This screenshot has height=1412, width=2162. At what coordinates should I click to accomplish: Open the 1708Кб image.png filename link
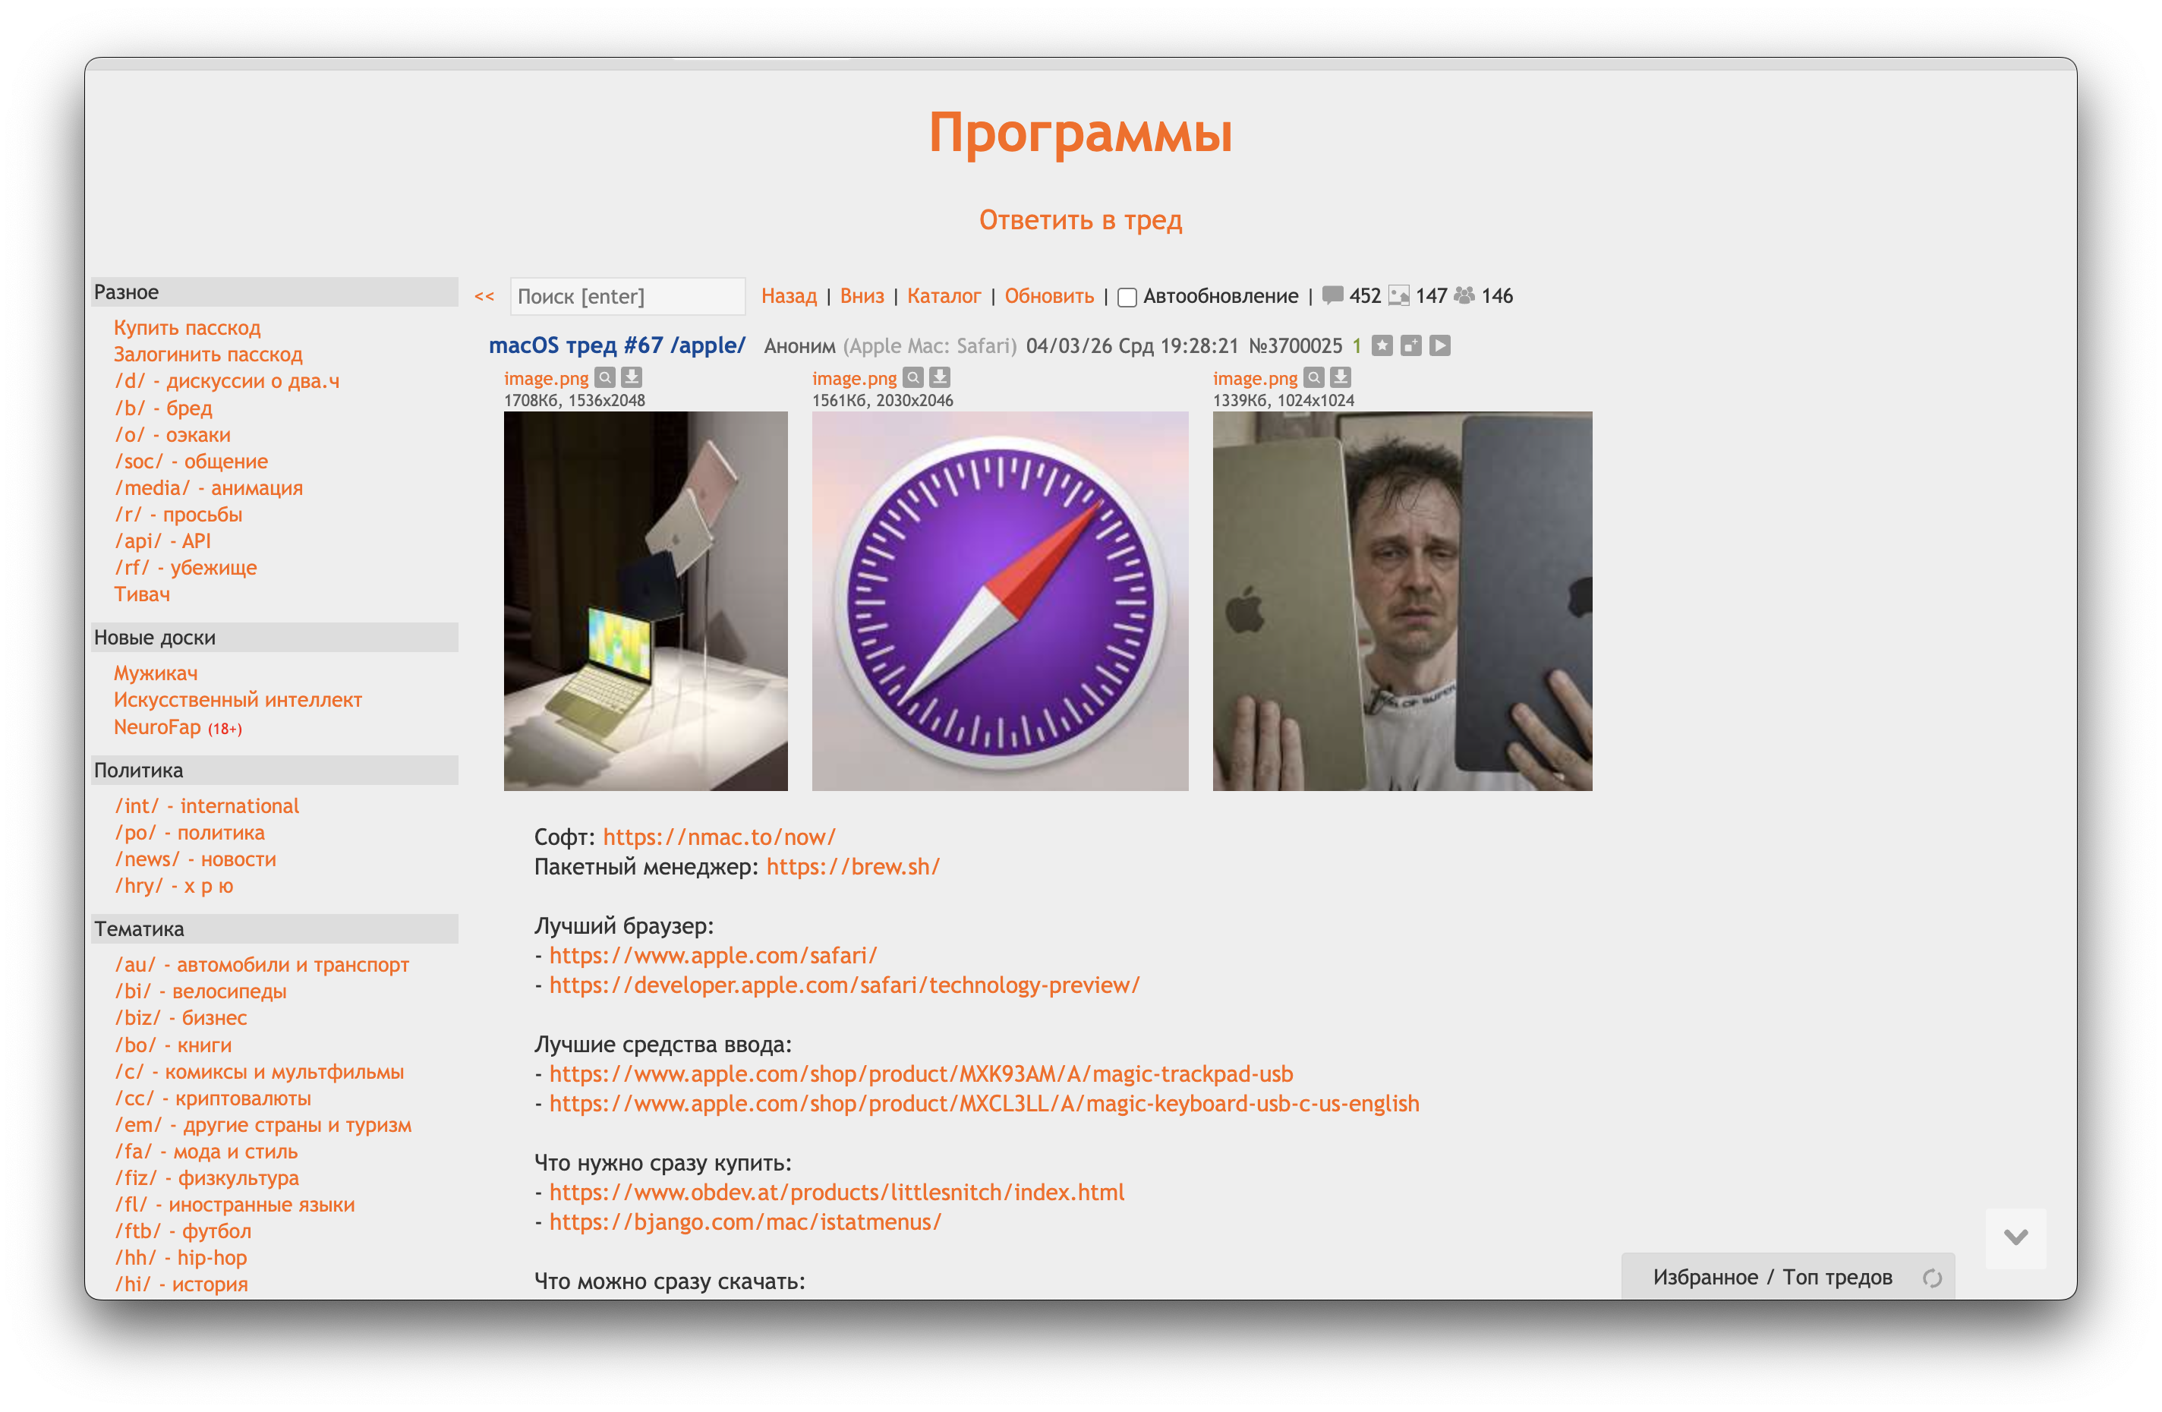[546, 378]
